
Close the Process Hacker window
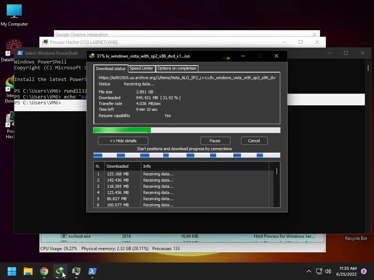click(317, 42)
